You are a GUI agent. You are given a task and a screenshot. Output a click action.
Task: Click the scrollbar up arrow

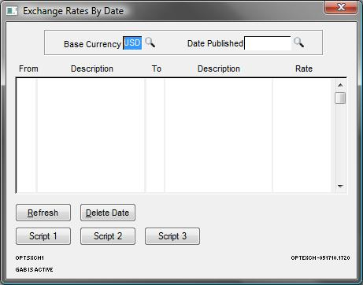[340, 85]
